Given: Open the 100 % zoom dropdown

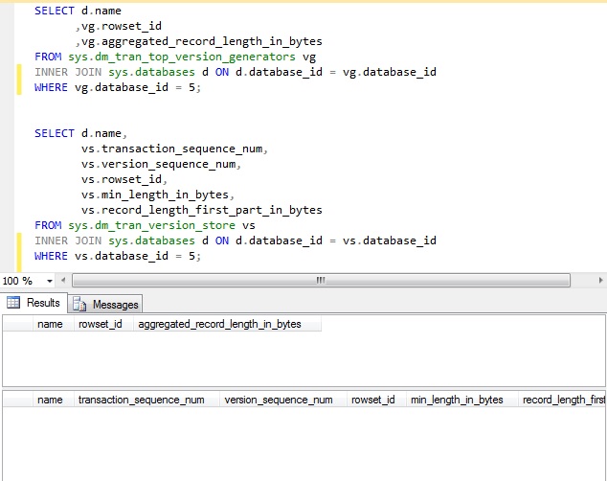Looking at the screenshot, I should coord(51,281).
